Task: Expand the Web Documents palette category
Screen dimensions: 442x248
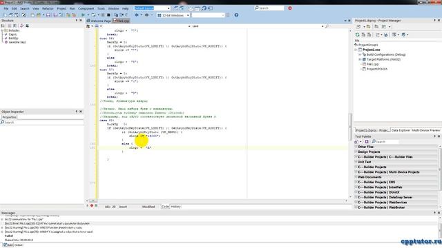Action: click(x=356, y=177)
